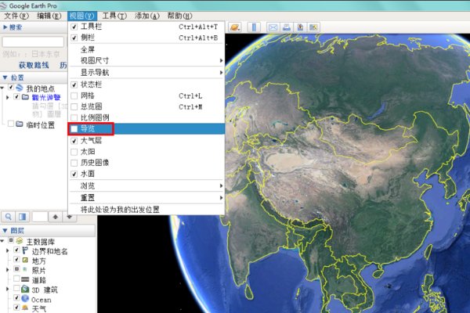
Task: Open the 编辑(E) menu
Action: click(49, 16)
